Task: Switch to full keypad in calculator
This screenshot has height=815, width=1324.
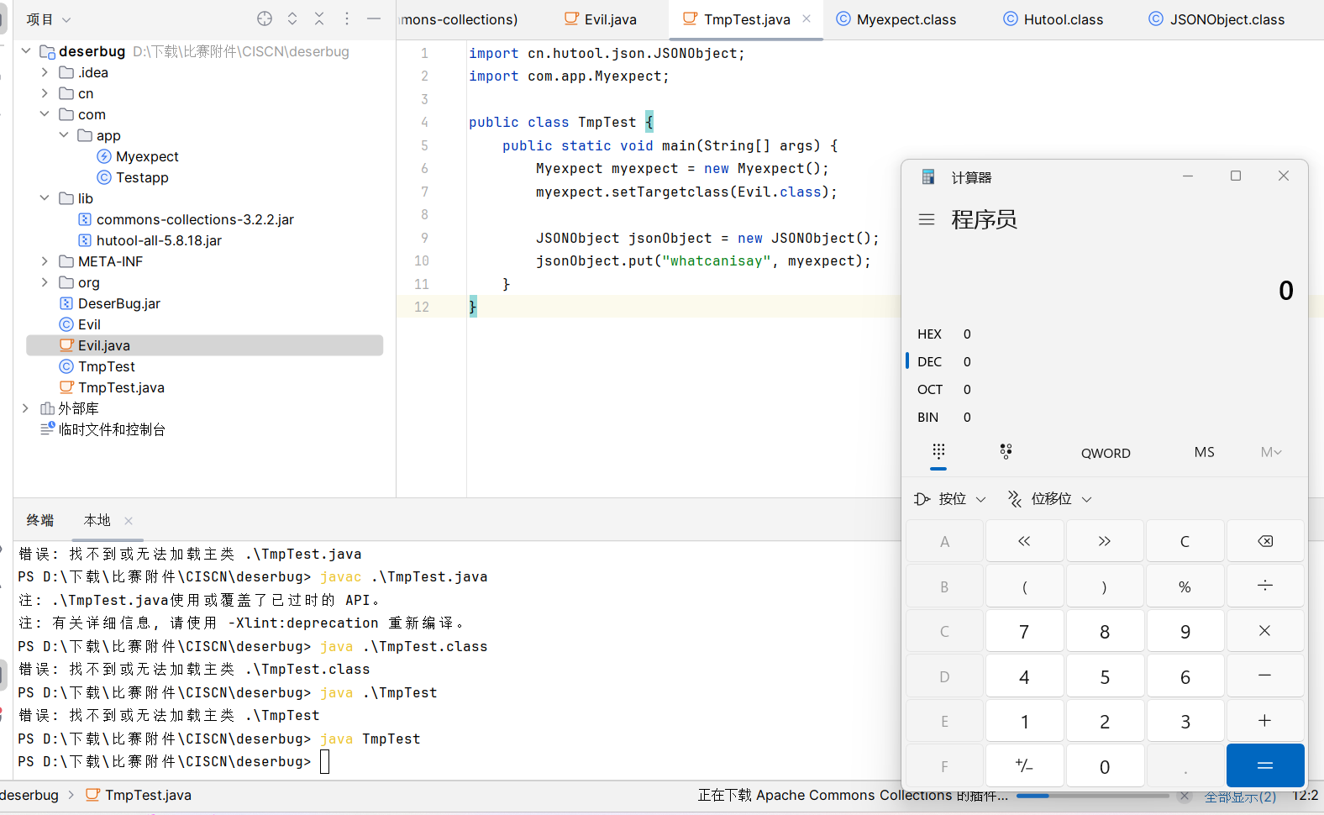Action: pyautogui.click(x=938, y=452)
